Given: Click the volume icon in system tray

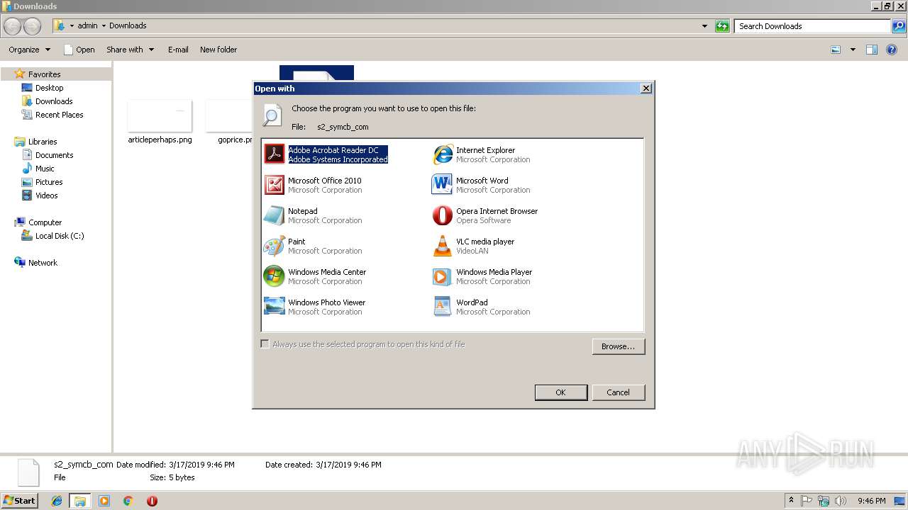Looking at the screenshot, I should (x=841, y=501).
